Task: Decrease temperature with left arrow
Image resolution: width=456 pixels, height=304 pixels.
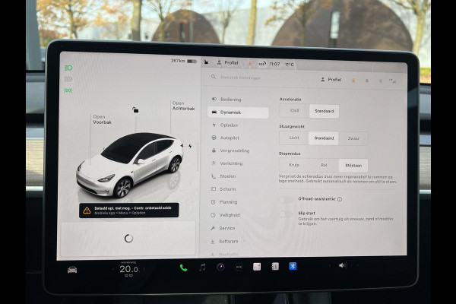Action: click(x=113, y=269)
